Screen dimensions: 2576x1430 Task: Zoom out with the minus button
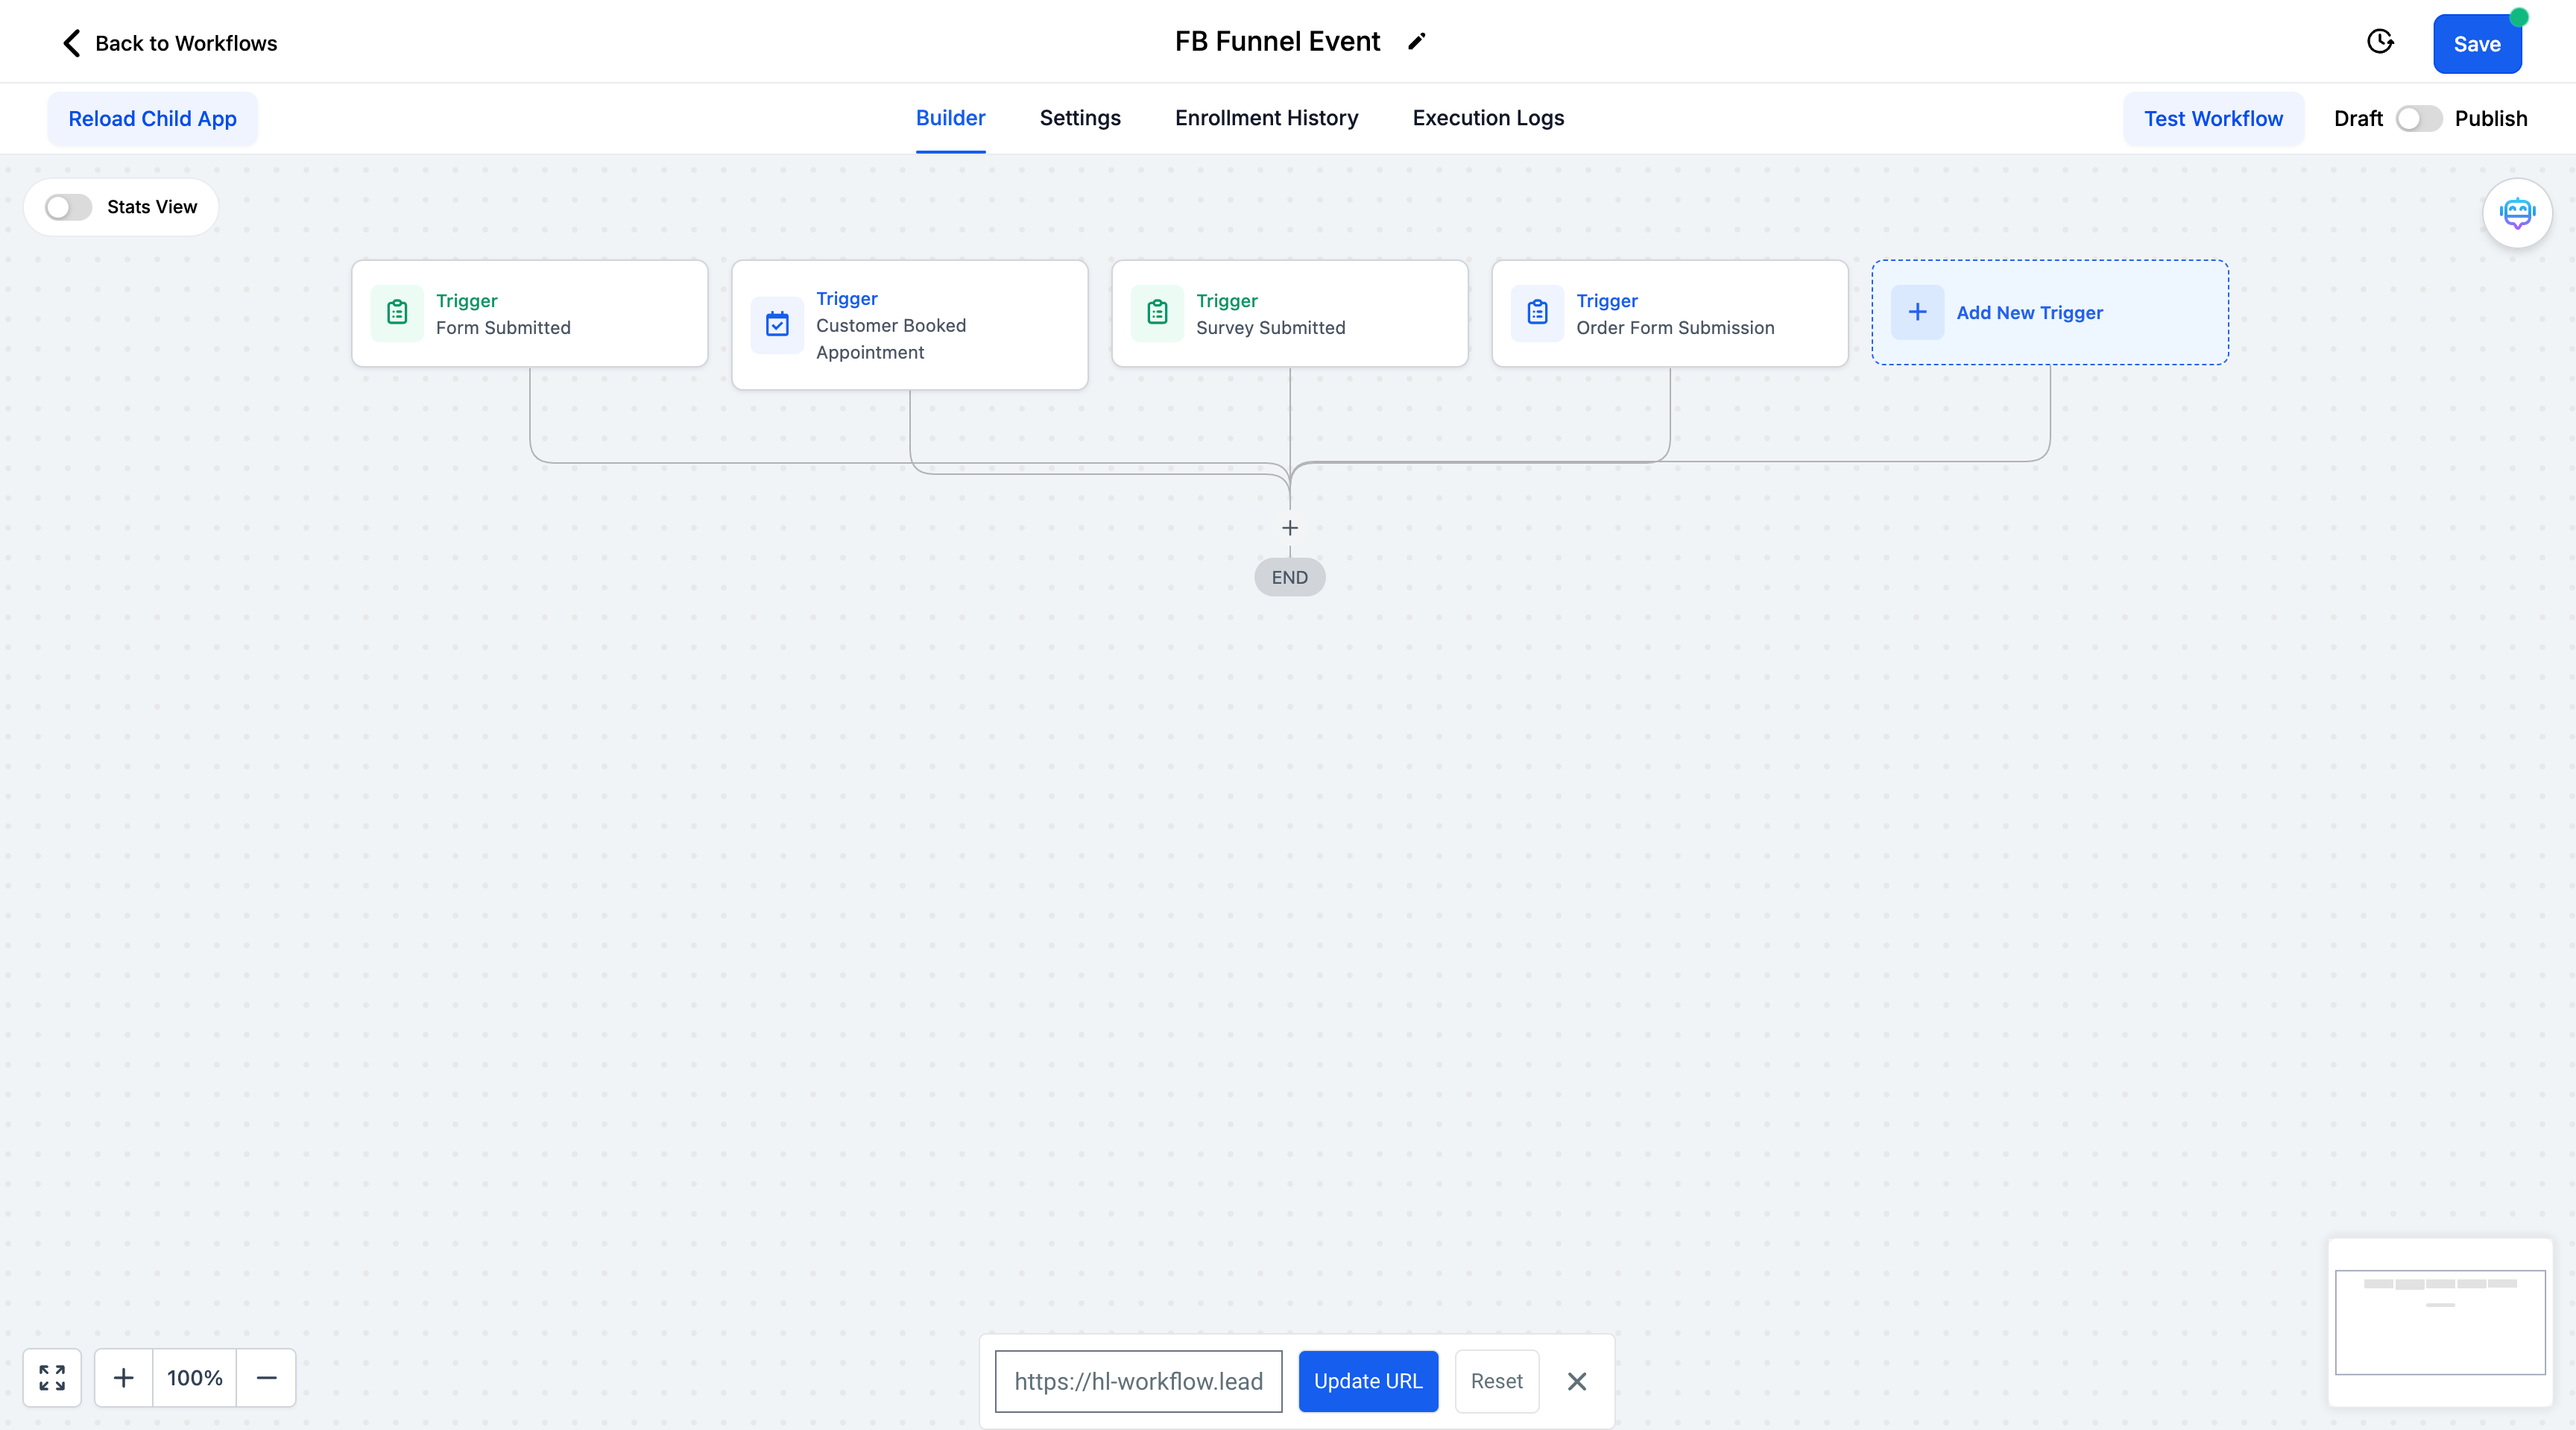(x=266, y=1377)
